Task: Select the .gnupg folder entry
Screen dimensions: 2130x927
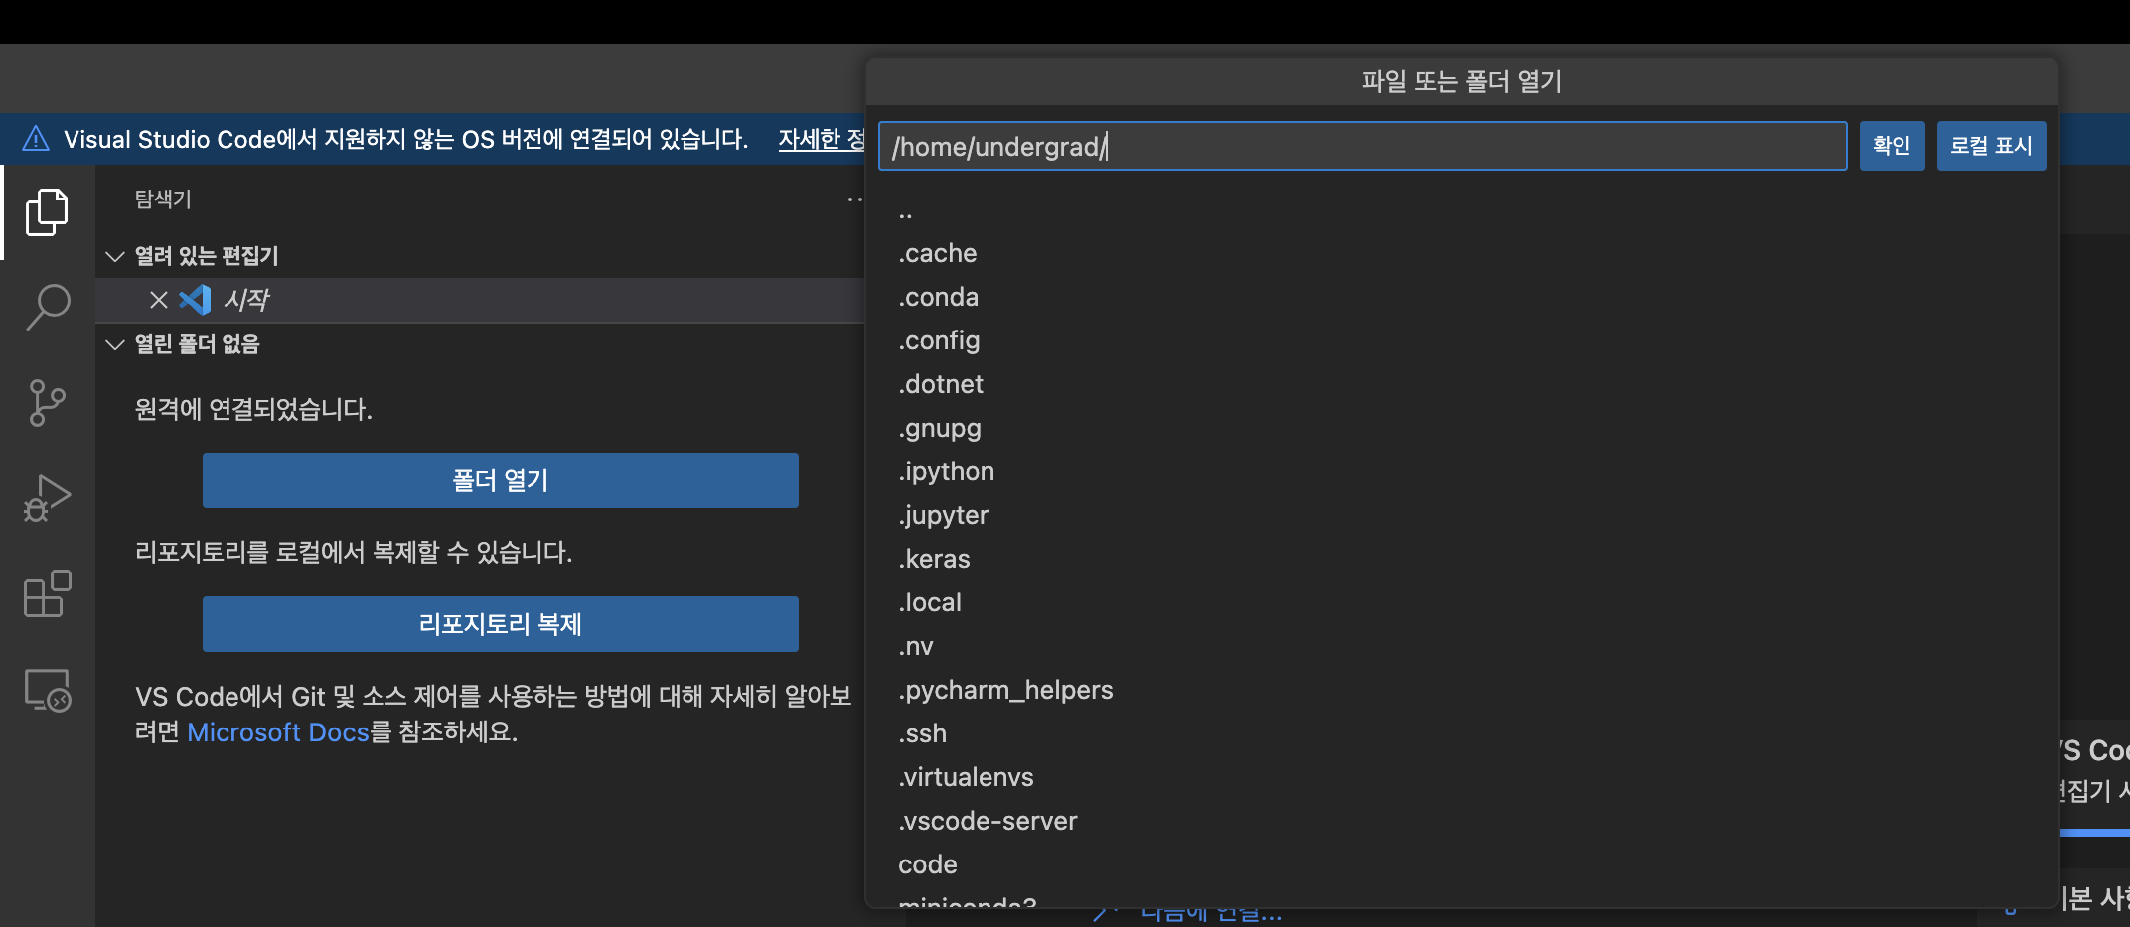Action: [x=1461, y=429]
